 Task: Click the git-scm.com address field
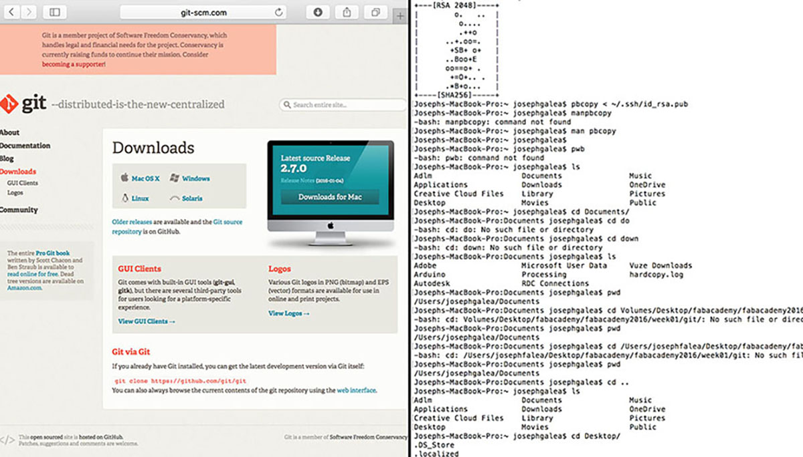pos(203,12)
